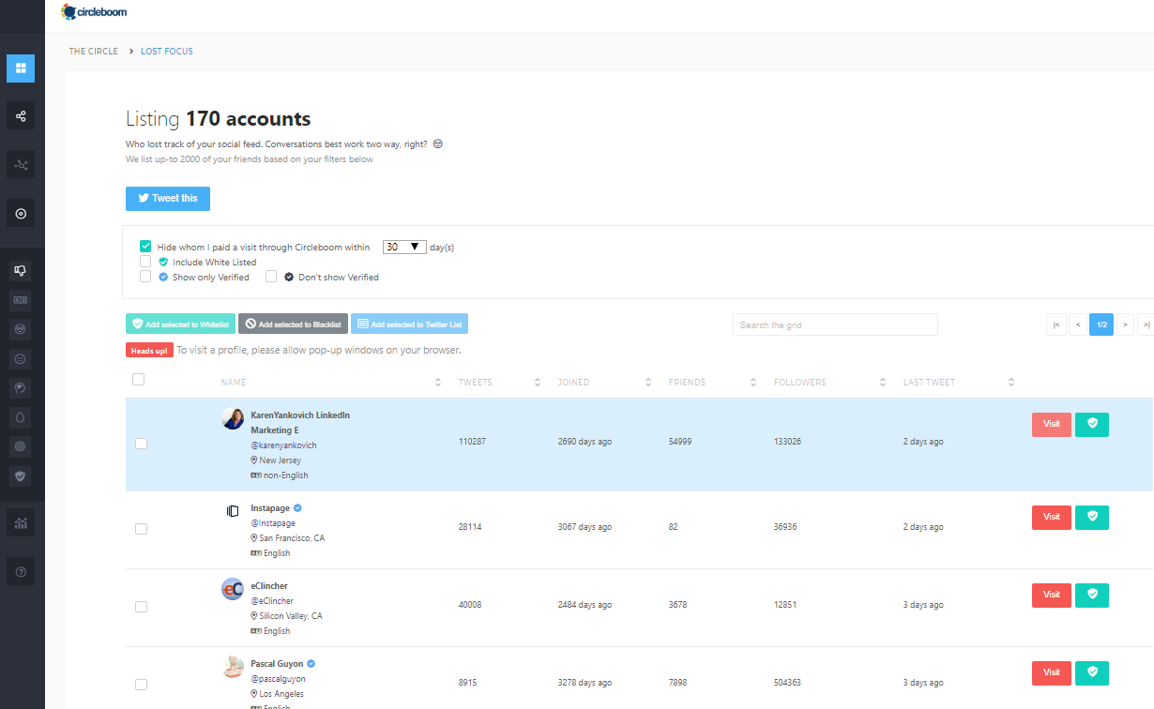Click the 504363 followers value

click(788, 683)
